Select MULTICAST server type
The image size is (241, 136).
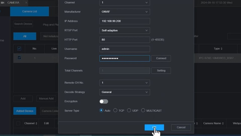143,110
